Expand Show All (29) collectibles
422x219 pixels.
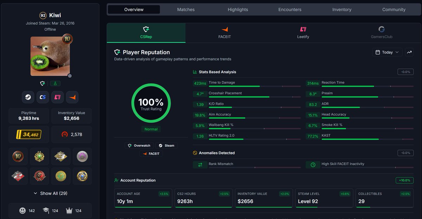[x=50, y=193]
